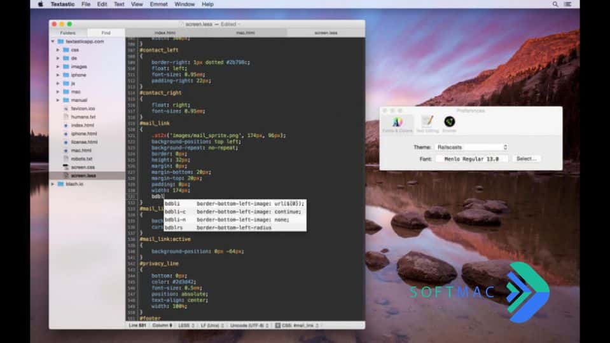Viewport: 610px width, 343px height.
Task: Switch to the index.html editor tab
Action: pos(165,33)
